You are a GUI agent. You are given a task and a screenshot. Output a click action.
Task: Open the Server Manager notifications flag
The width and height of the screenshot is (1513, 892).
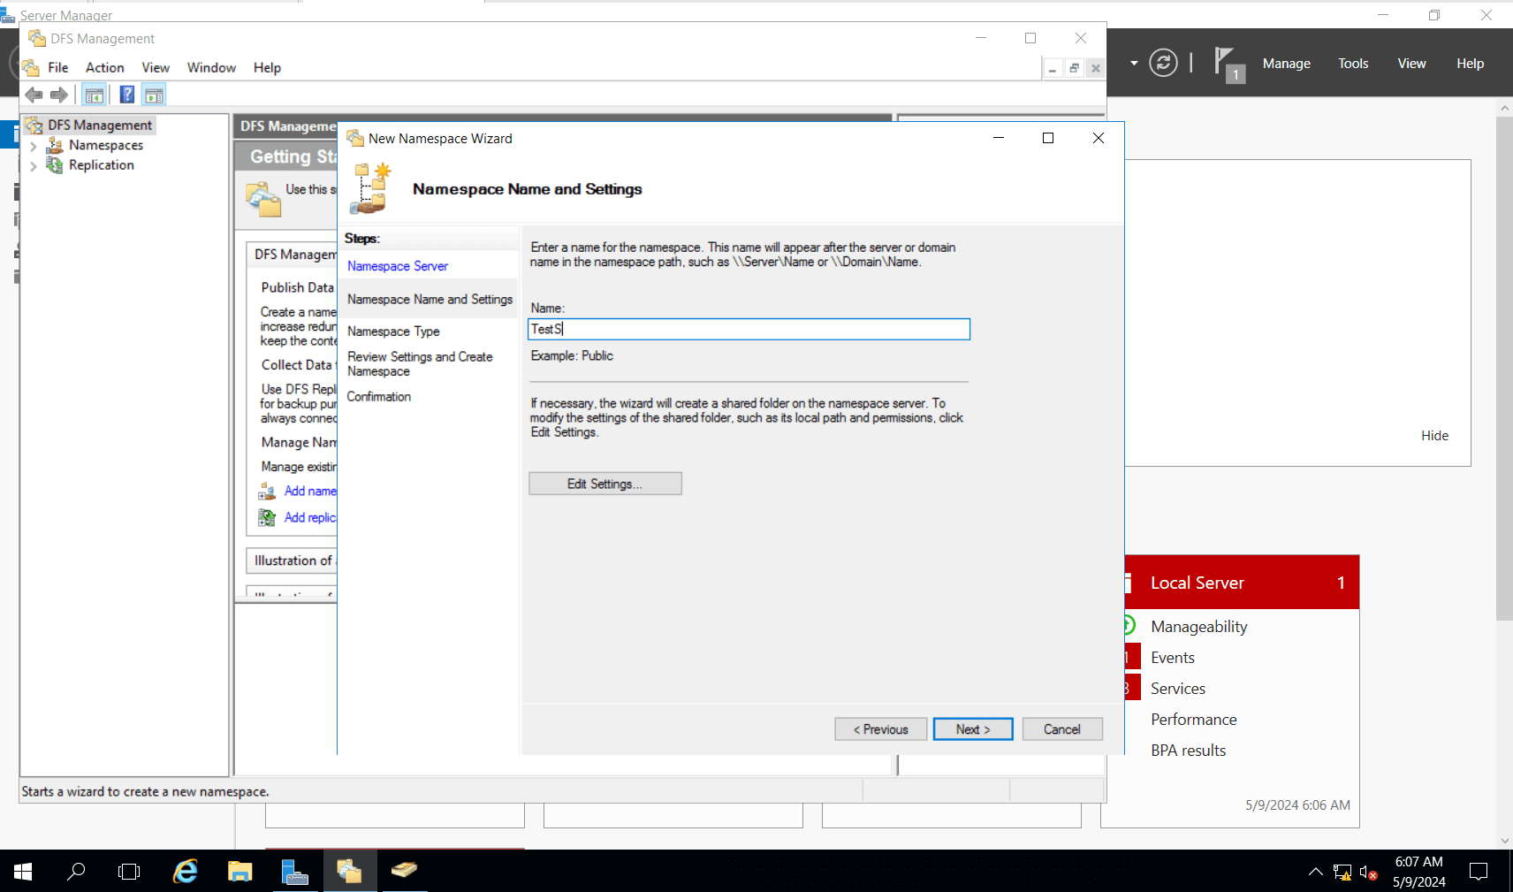1228,64
